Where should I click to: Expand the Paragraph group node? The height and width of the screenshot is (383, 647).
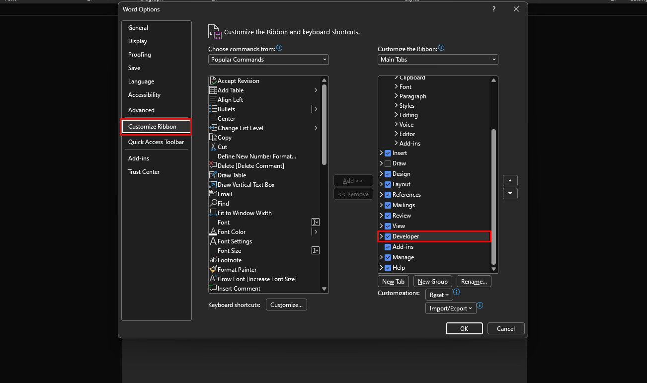396,96
